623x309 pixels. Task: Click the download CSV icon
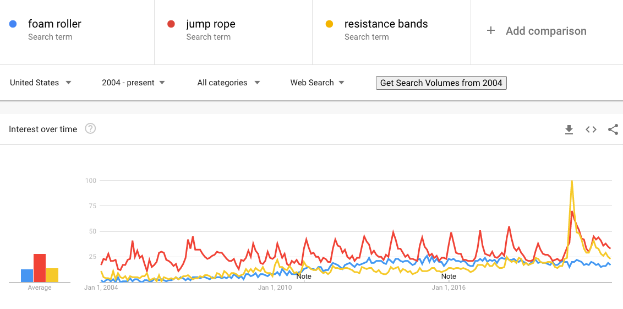click(569, 129)
